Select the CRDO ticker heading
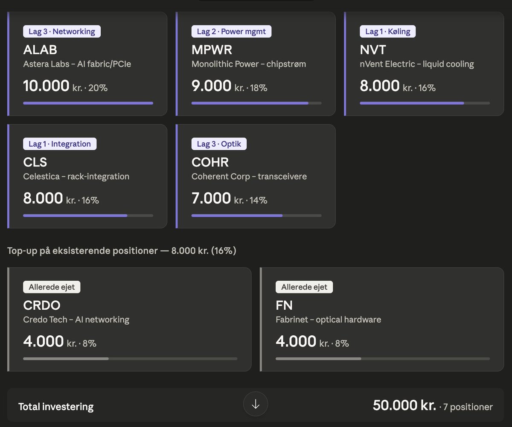Screen dimensions: 512x427 pos(42,305)
